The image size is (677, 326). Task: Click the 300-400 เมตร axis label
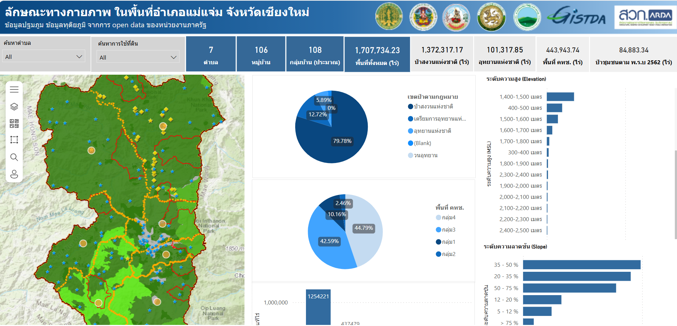coord(525,153)
